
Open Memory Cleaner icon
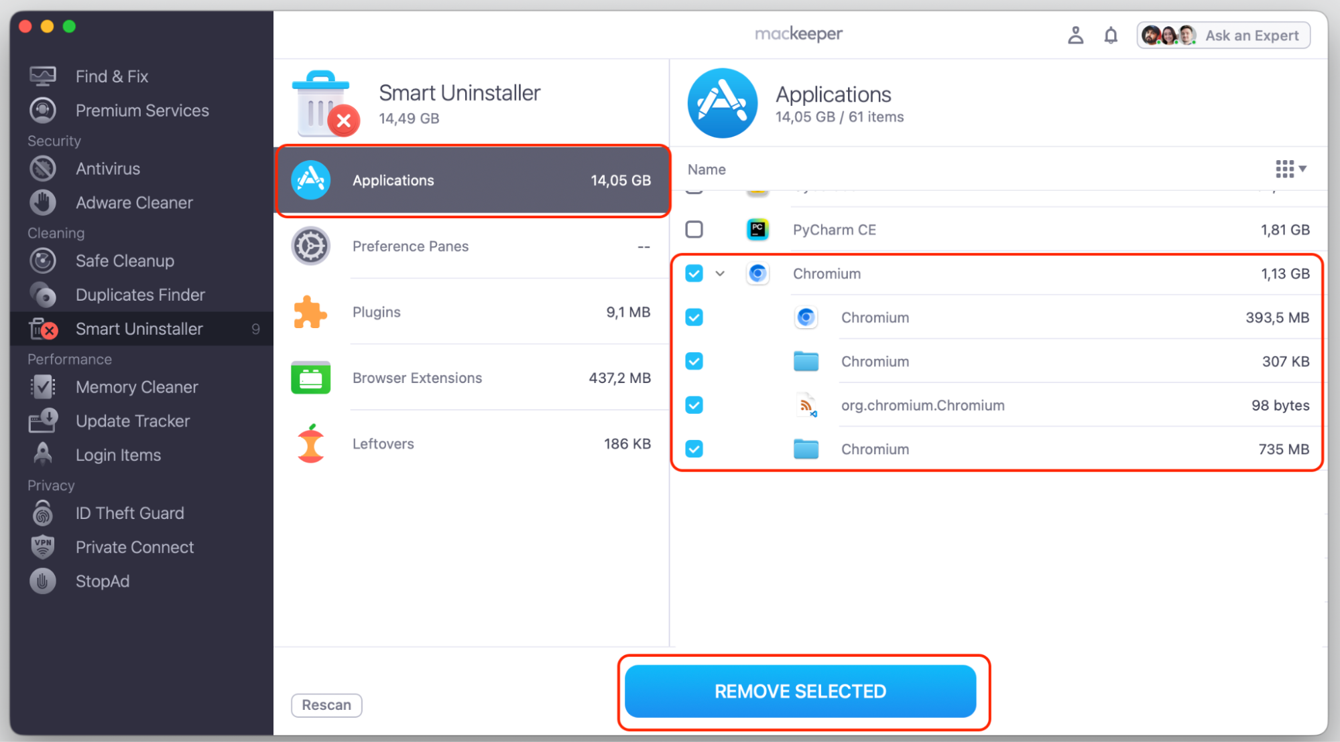[43, 387]
